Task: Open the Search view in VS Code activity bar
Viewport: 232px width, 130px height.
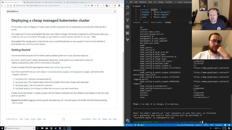Action: [127, 14]
